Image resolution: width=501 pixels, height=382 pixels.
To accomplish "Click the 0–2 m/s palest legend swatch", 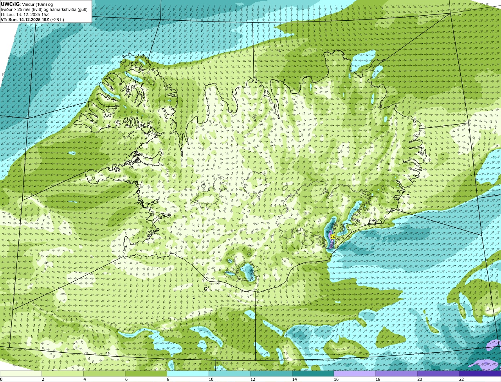I will [21, 373].
